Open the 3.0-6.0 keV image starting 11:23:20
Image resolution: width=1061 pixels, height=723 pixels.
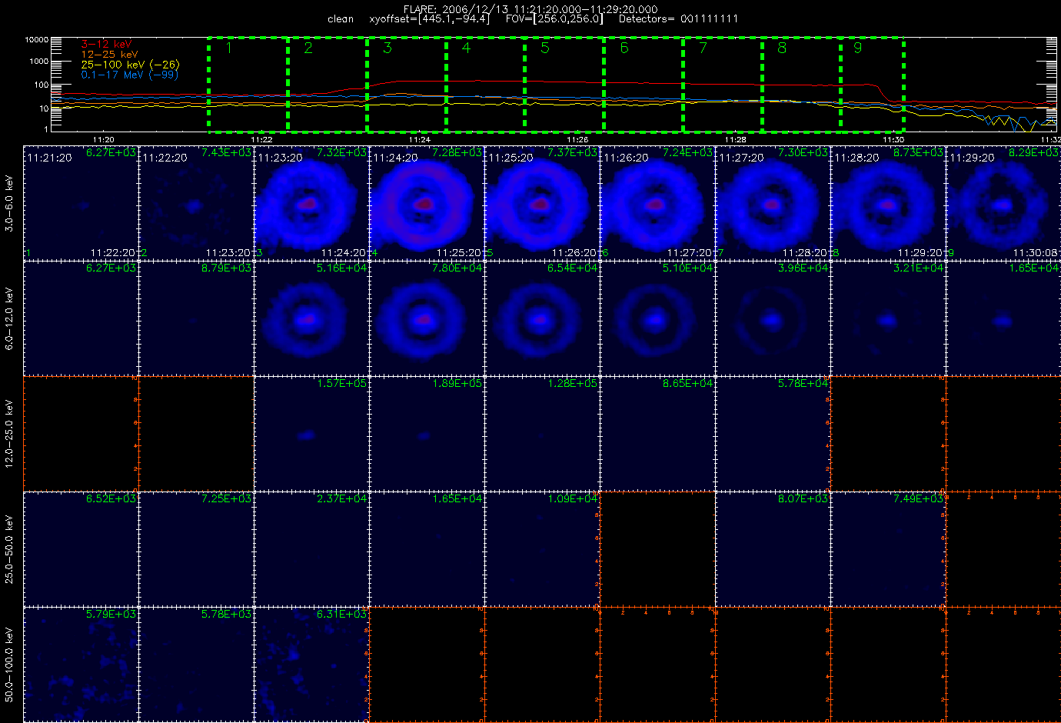[x=311, y=202]
